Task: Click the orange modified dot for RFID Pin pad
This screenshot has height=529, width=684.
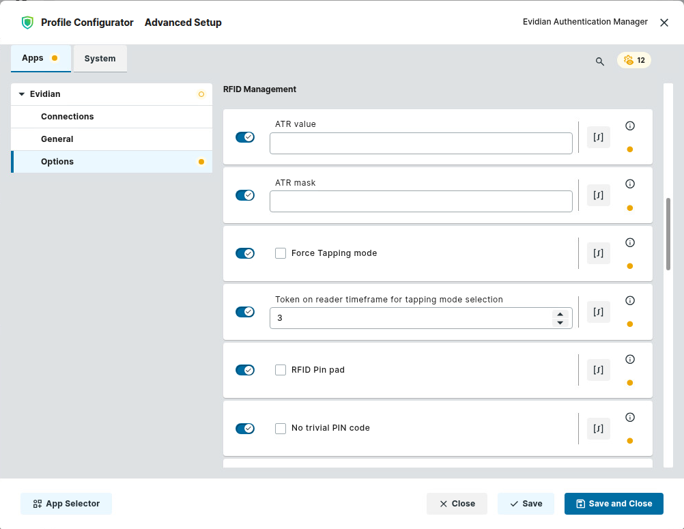Action: coord(630,382)
